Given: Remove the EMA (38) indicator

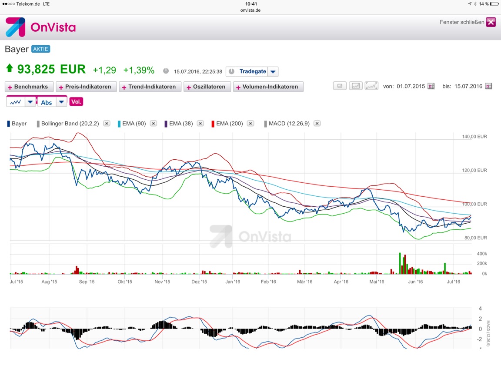Looking at the screenshot, I should pos(200,124).
